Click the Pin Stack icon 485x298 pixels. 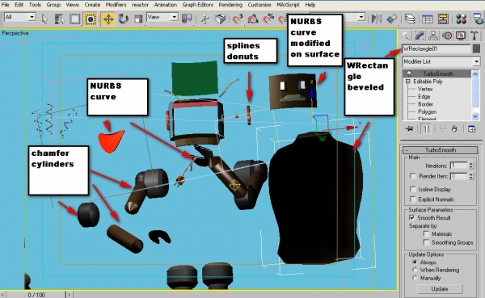pyautogui.click(x=410, y=128)
